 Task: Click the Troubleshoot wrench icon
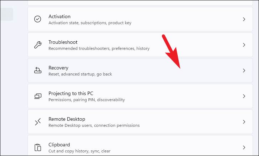pyautogui.click(x=38, y=45)
